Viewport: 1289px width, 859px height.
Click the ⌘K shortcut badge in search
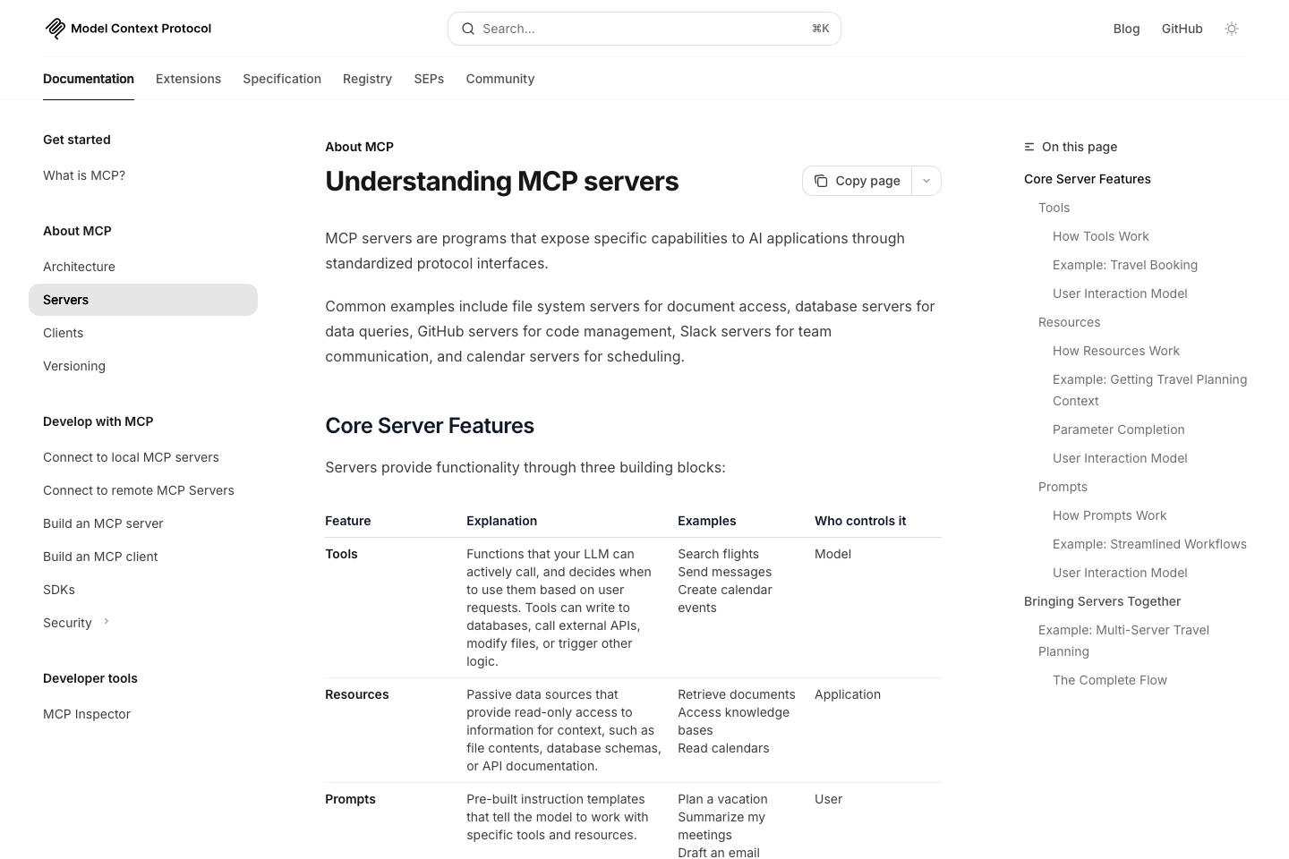820,28
